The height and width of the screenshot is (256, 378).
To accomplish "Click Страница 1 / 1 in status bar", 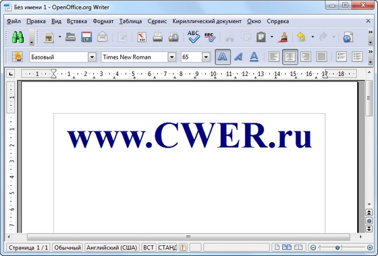I will point(28,247).
